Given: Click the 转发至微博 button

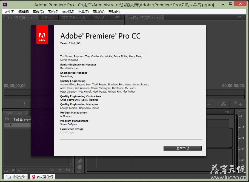Looking at the screenshot, I should [42, 177].
